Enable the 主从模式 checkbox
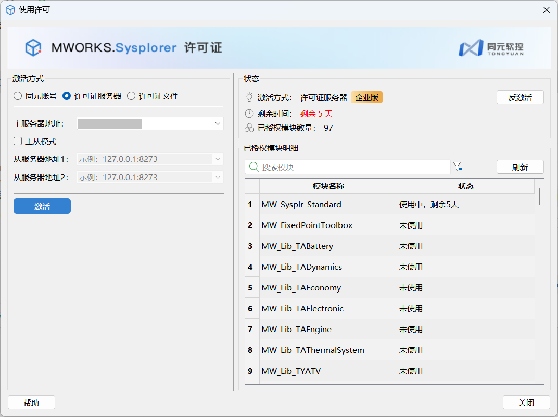 18,141
